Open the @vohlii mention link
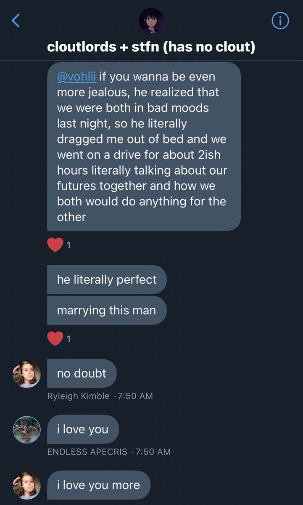 coord(77,77)
